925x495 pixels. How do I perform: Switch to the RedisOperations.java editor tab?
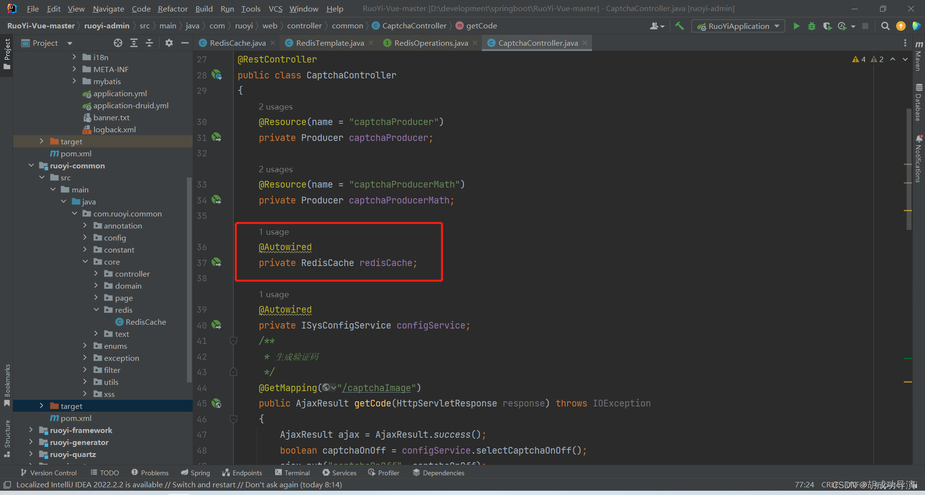[x=430, y=43]
